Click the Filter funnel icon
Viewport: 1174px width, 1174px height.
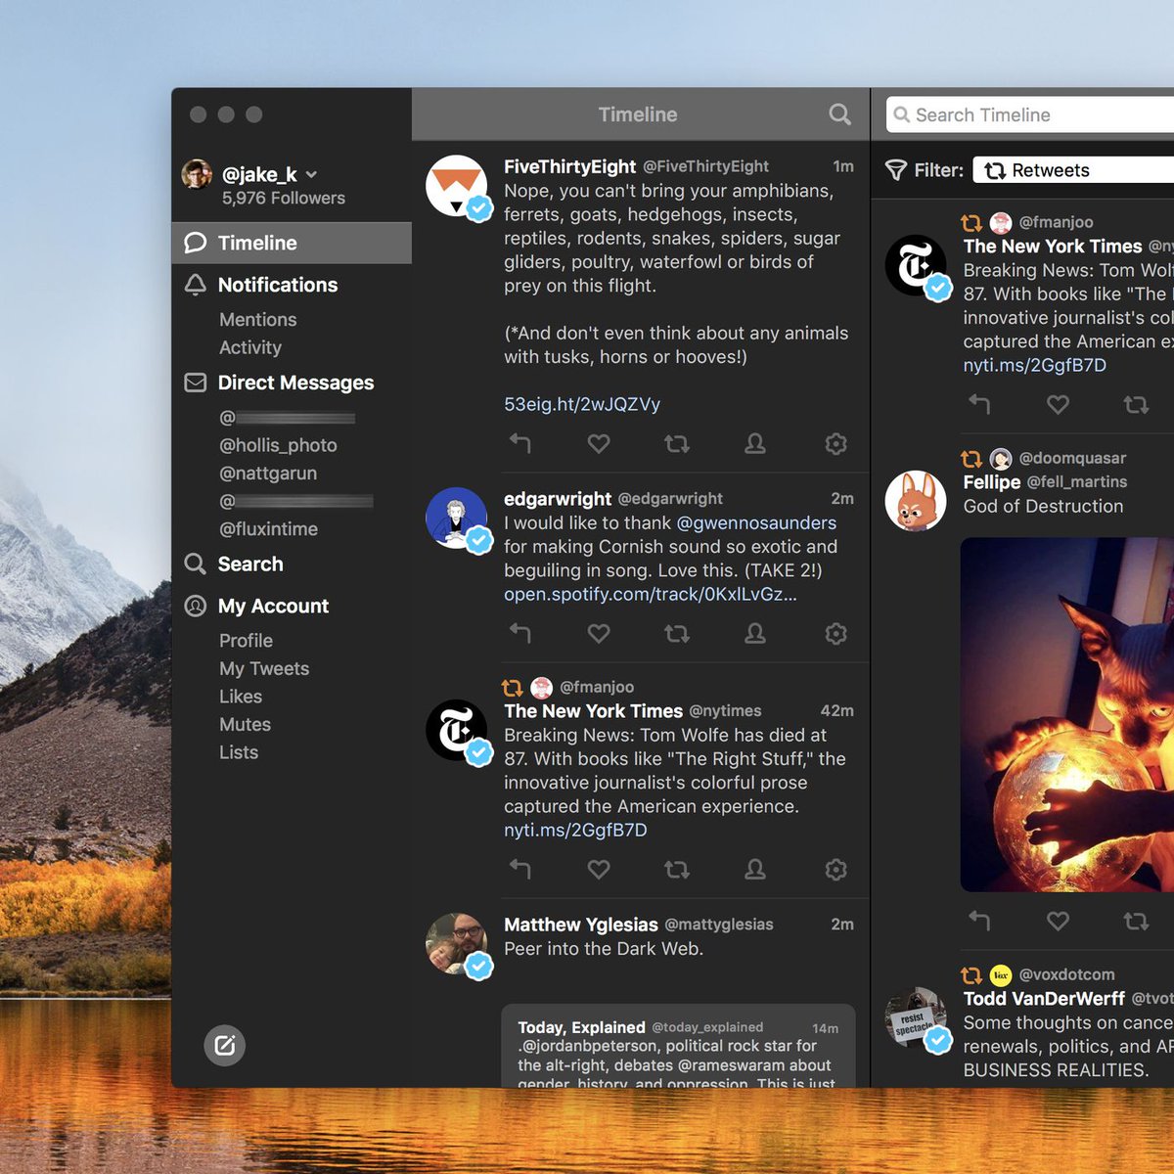pyautogui.click(x=895, y=170)
